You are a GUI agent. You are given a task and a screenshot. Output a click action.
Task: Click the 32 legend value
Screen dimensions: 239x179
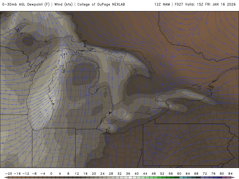119,174
